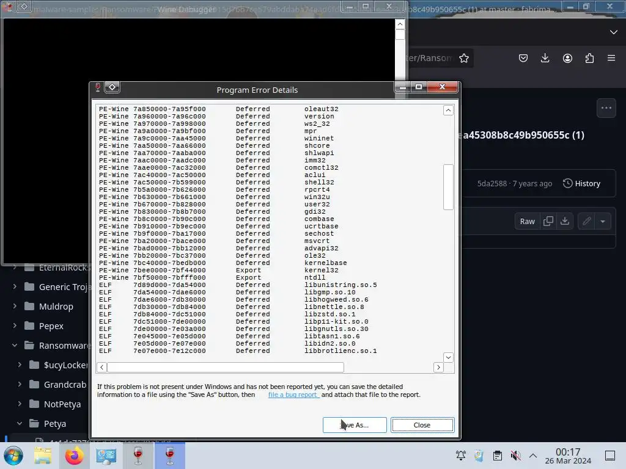
Task: Select the oleaut32 module row
Action: point(219,109)
